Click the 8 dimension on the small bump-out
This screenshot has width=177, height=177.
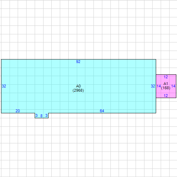(x=41, y=116)
